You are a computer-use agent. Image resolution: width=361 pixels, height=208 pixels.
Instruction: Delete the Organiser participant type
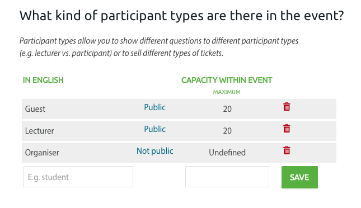[x=287, y=150]
